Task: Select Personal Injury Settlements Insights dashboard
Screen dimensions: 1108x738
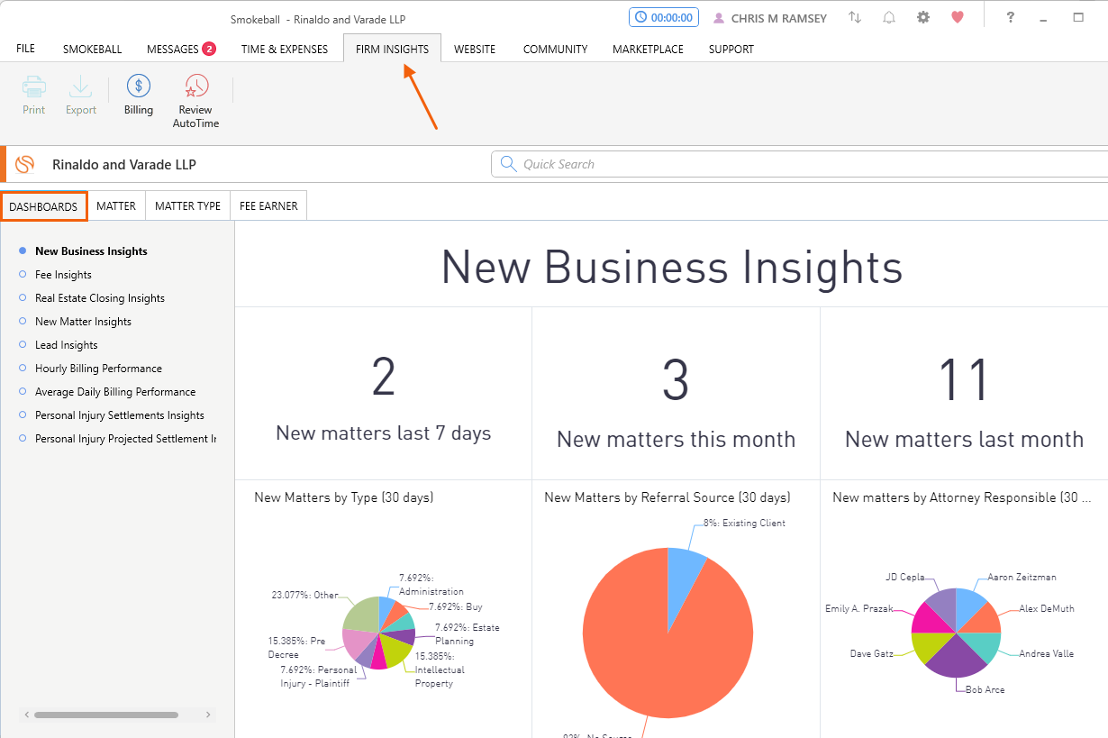Action: point(120,415)
